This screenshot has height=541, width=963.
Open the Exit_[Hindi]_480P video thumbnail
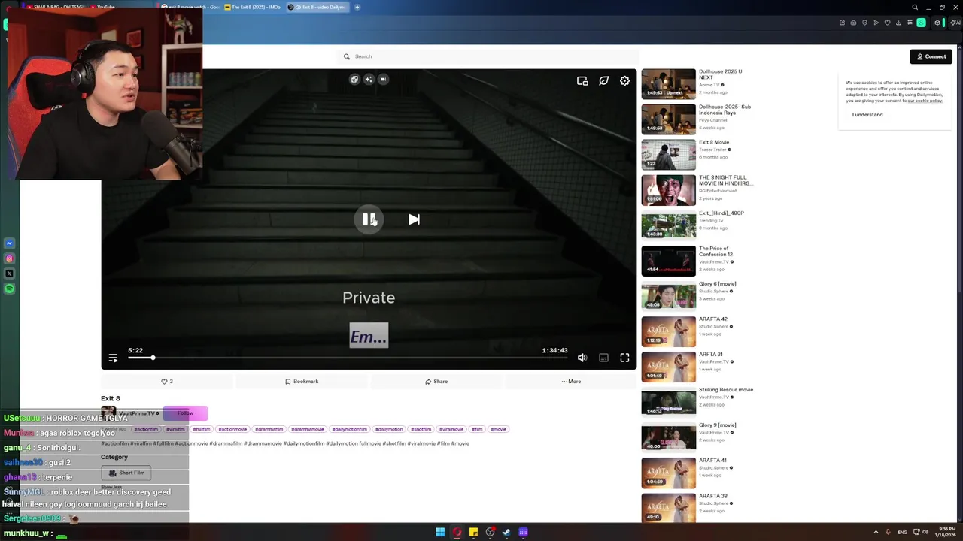coord(668,225)
